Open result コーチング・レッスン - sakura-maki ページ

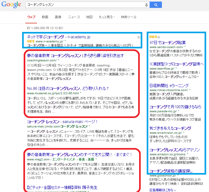[x=62, y=122]
